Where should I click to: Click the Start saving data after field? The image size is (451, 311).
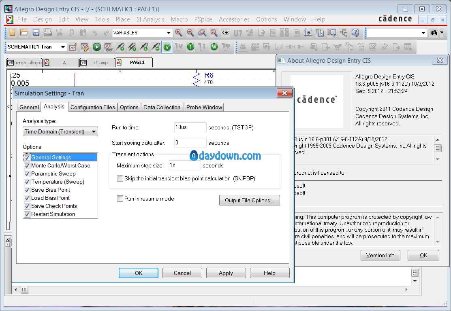[190, 143]
